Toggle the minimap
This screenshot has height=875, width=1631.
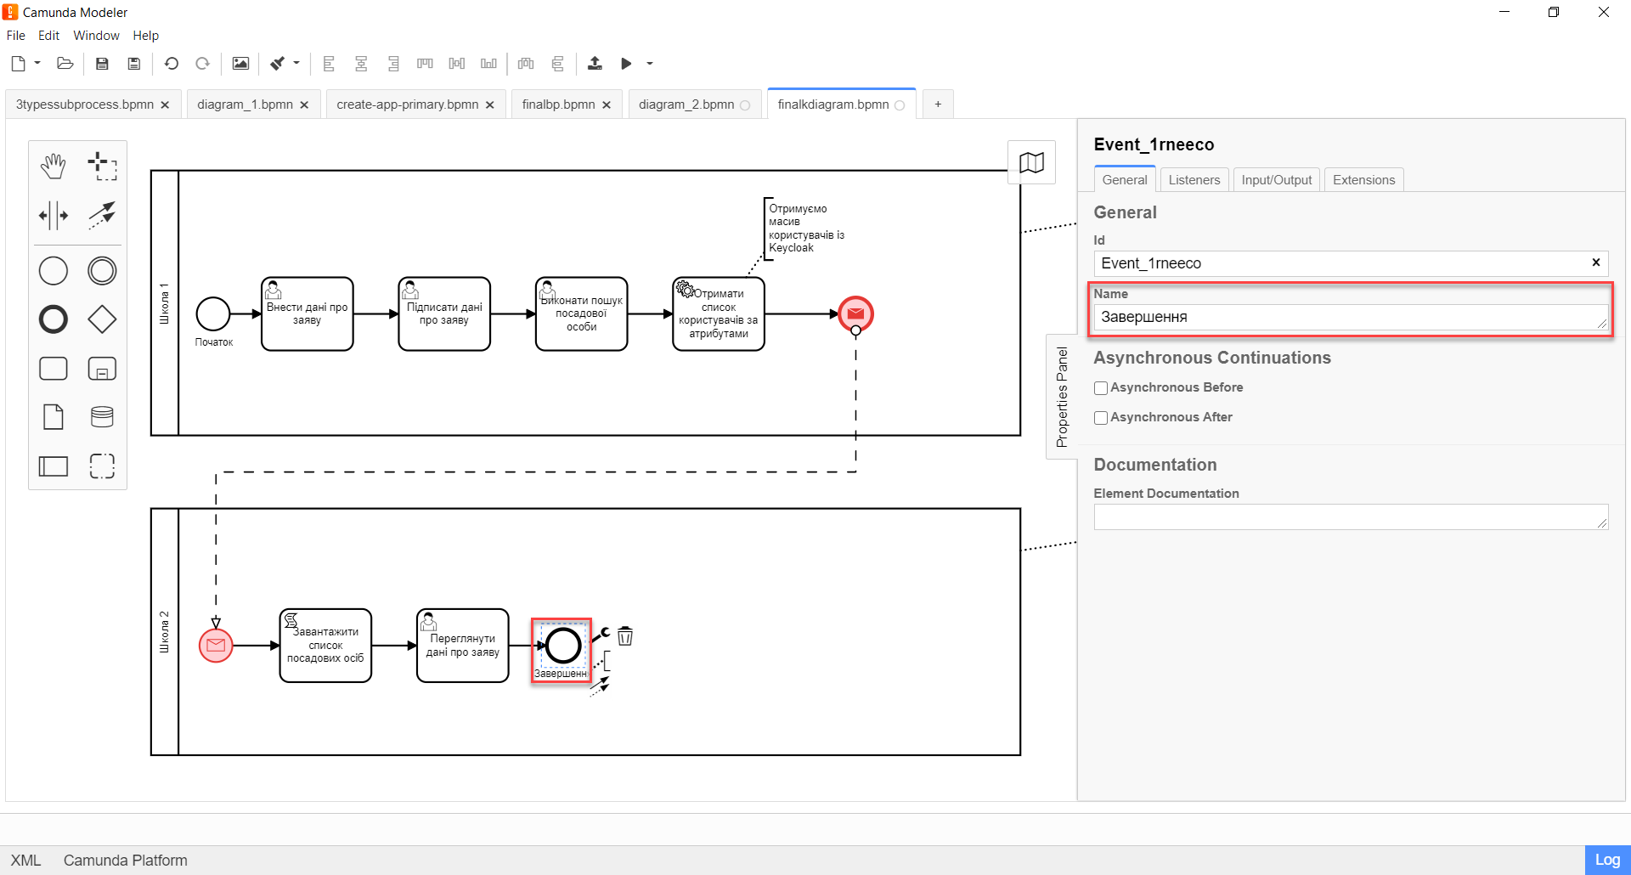point(1031,162)
